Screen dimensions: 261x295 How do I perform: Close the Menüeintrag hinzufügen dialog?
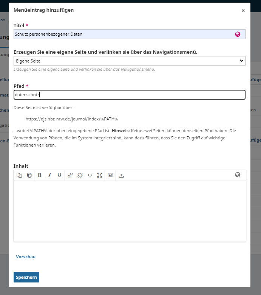pyautogui.click(x=243, y=11)
